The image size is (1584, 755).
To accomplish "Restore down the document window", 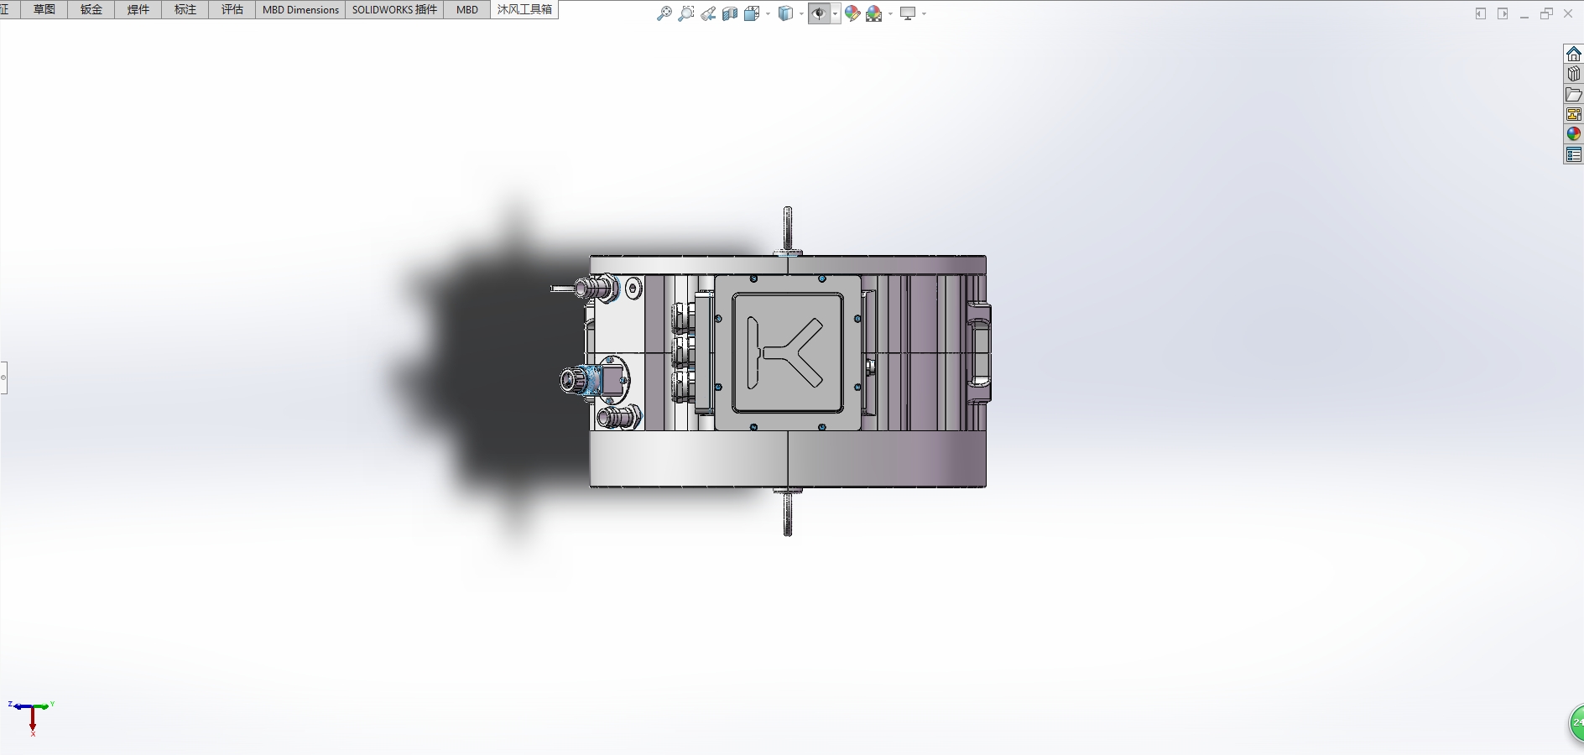I will point(1546,13).
